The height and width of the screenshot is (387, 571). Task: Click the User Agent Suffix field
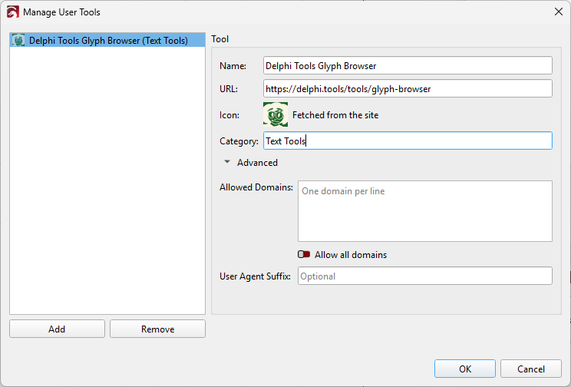pos(425,276)
